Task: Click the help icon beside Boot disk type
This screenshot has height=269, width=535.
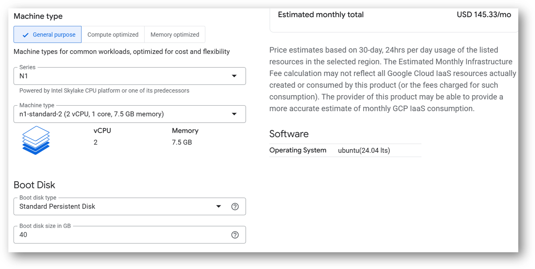Action: 235,206
